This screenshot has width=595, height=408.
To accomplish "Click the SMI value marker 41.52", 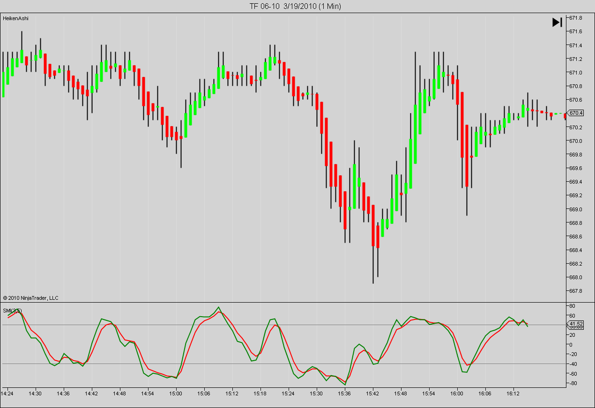I will click(x=576, y=324).
